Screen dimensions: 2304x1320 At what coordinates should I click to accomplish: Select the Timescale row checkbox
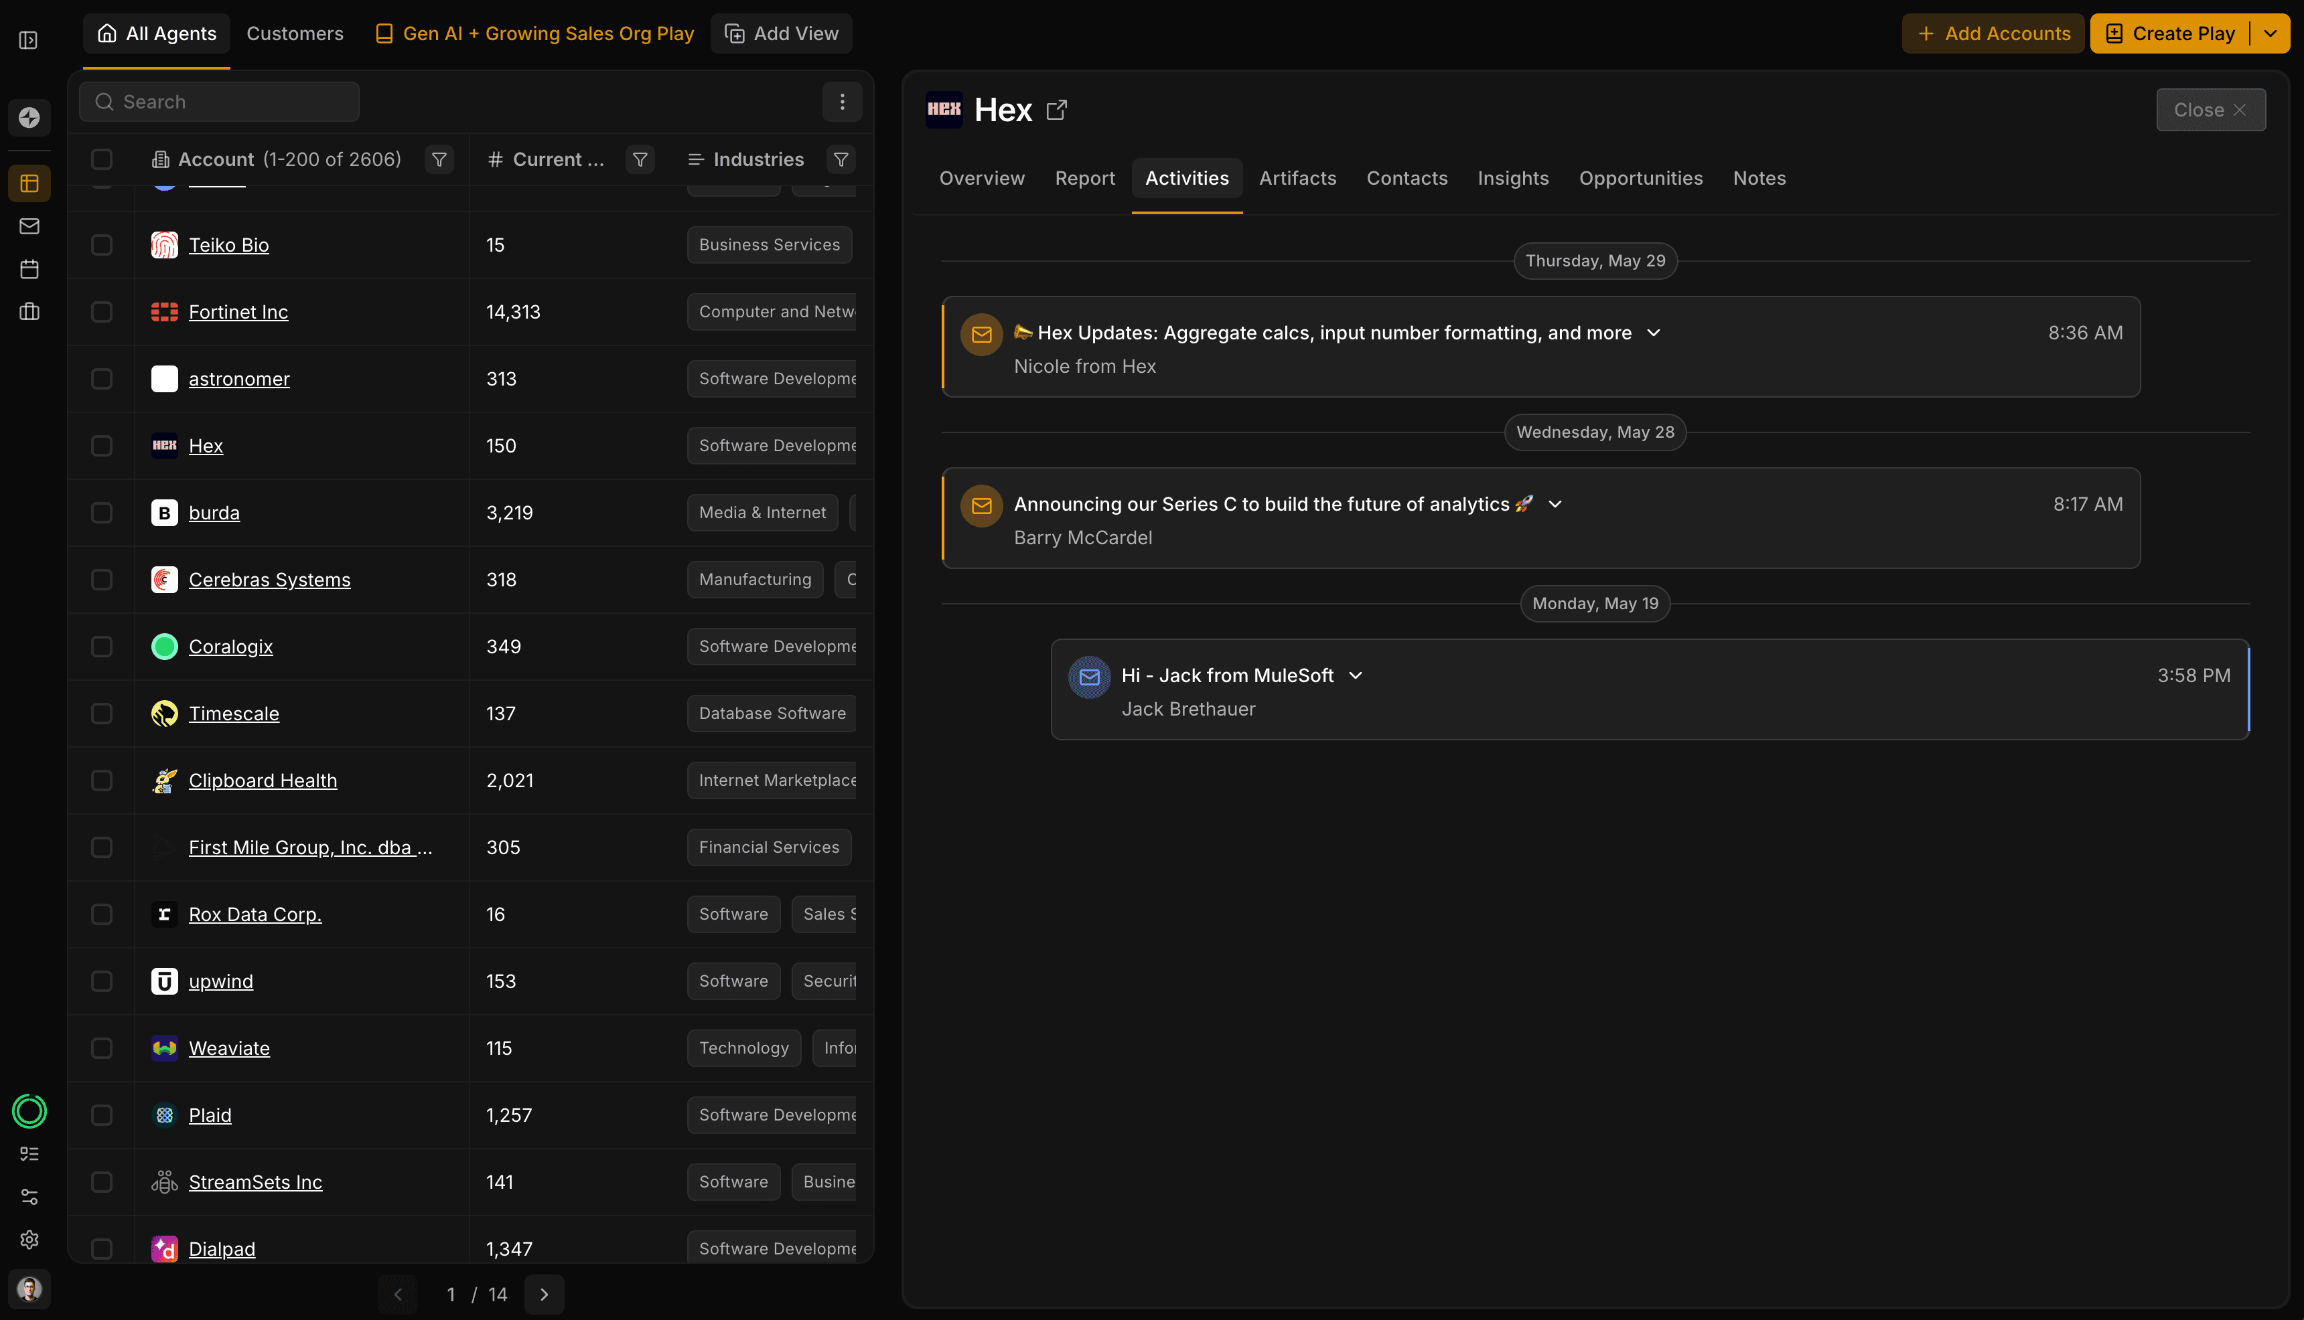tap(102, 714)
